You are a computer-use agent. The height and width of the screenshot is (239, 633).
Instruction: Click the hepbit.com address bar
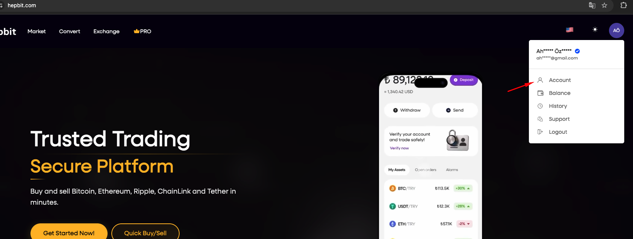point(22,5)
